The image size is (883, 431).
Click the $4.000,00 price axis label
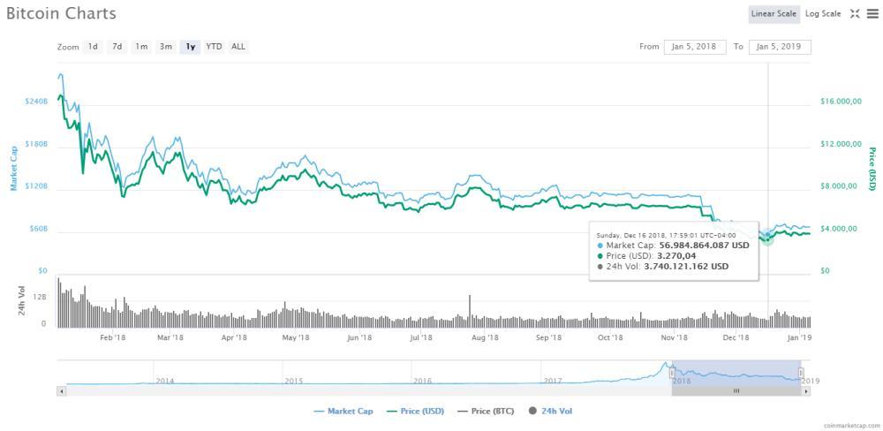[841, 229]
